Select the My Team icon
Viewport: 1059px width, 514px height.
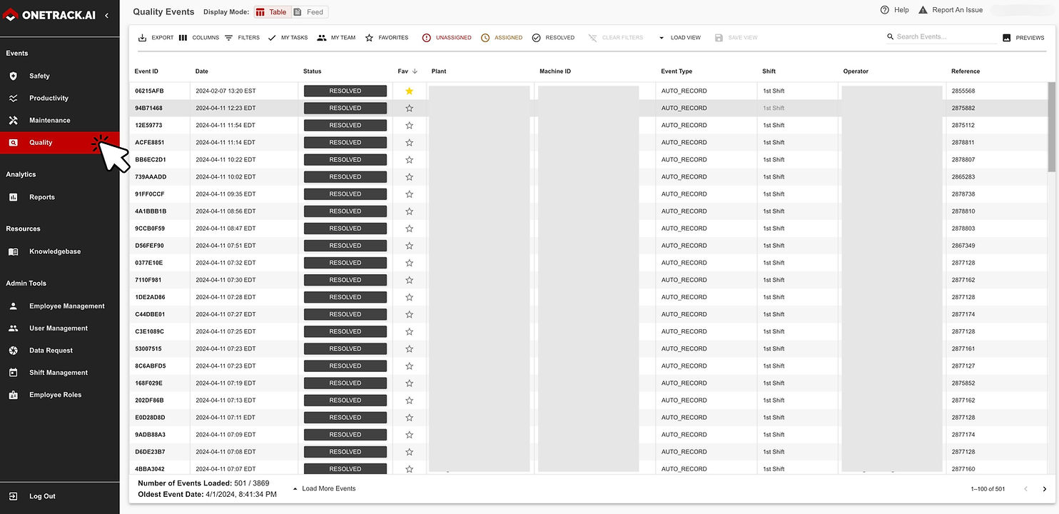pyautogui.click(x=323, y=37)
